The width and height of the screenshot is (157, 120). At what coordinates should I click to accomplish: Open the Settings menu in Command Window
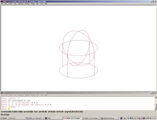coord(27,95)
